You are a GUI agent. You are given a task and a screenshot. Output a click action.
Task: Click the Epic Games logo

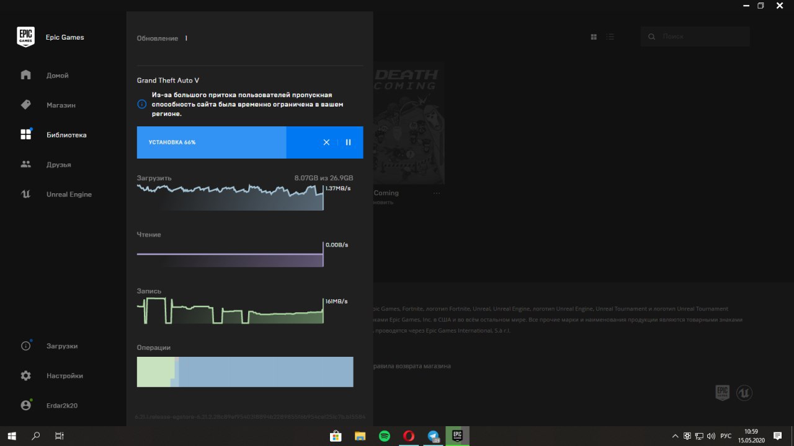(x=25, y=37)
